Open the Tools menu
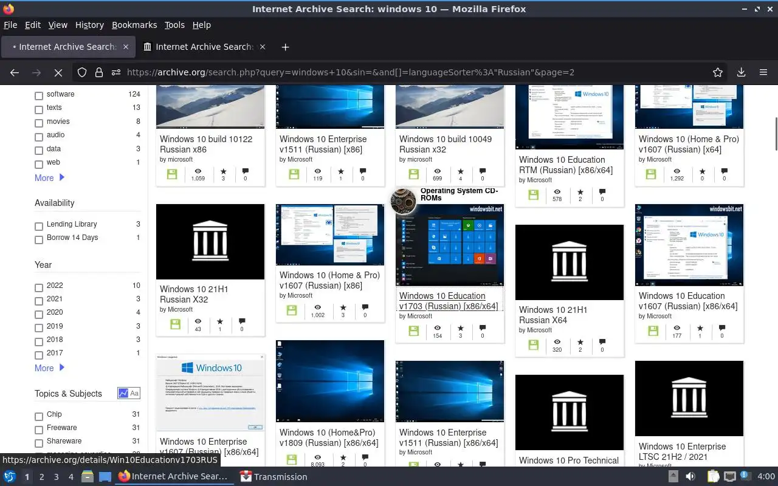The width and height of the screenshot is (778, 486). point(174,25)
